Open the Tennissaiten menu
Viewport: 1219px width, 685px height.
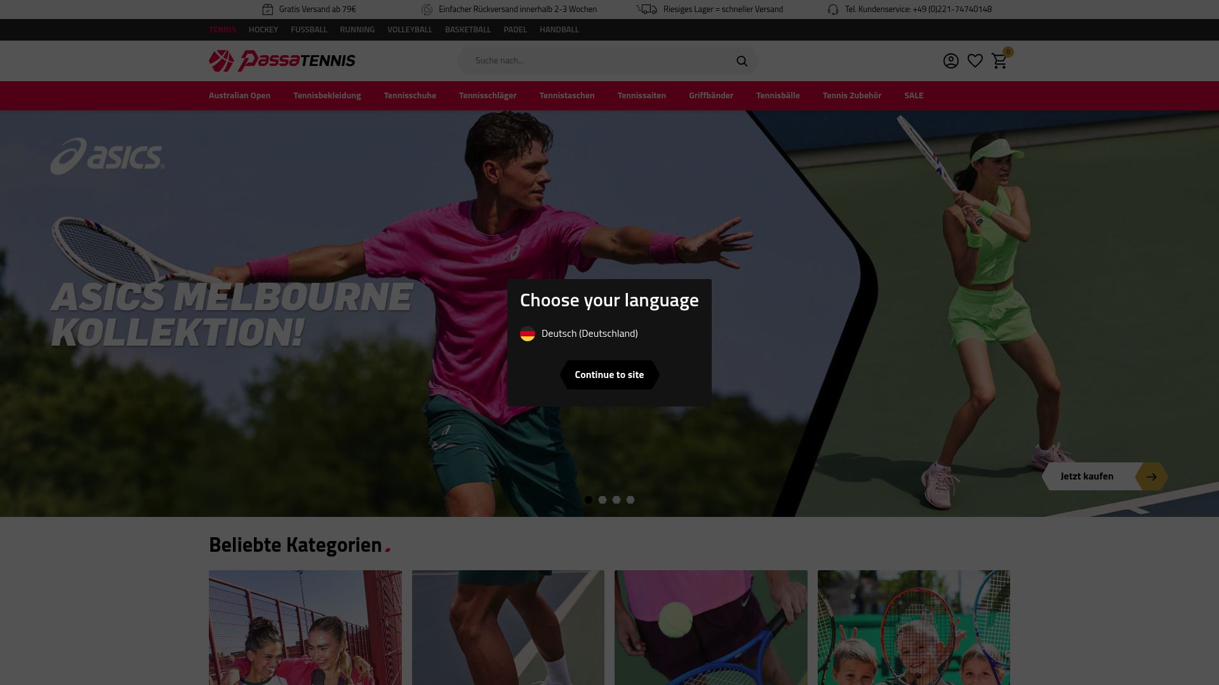pos(642,96)
